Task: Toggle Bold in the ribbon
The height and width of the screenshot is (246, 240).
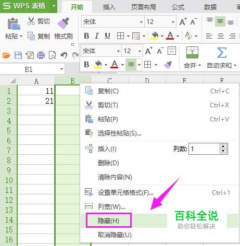Action: [86, 36]
